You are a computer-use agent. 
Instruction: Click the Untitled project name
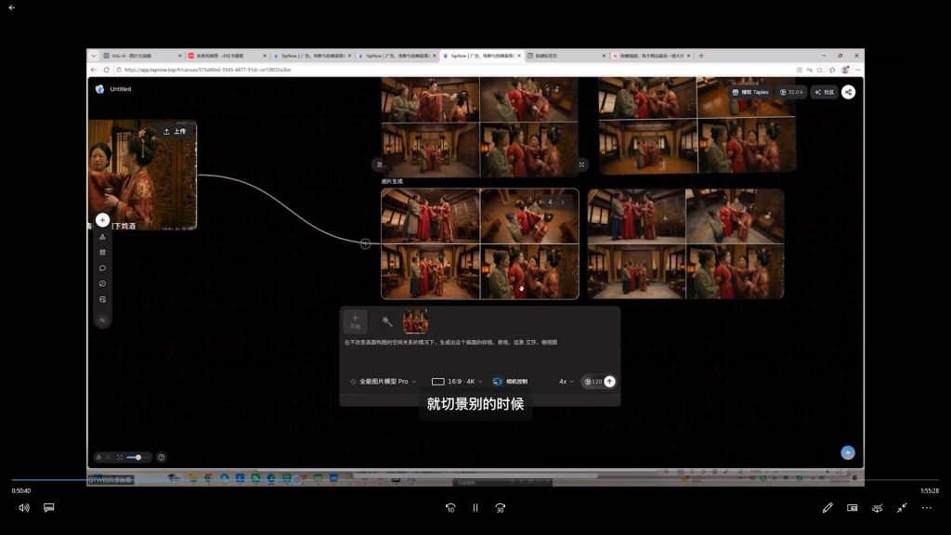[x=120, y=89]
